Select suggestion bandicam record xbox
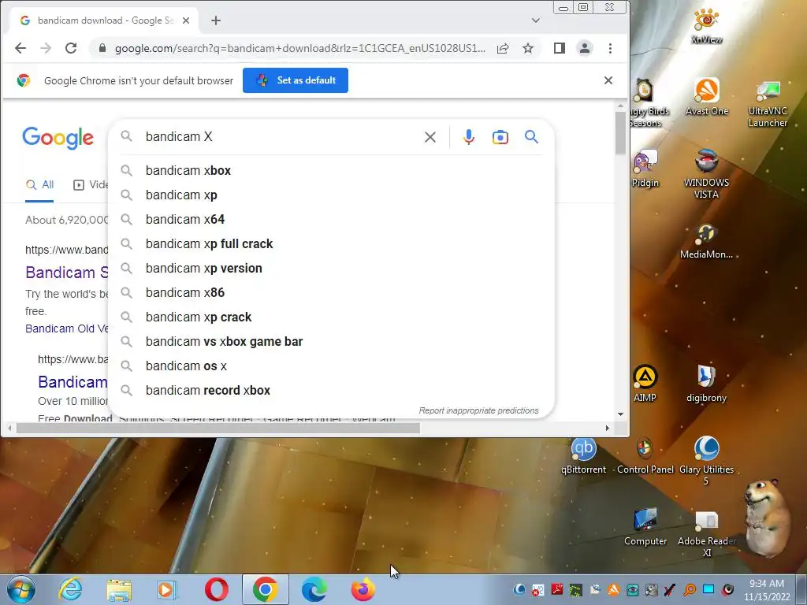The image size is (807, 605). [x=332, y=391]
